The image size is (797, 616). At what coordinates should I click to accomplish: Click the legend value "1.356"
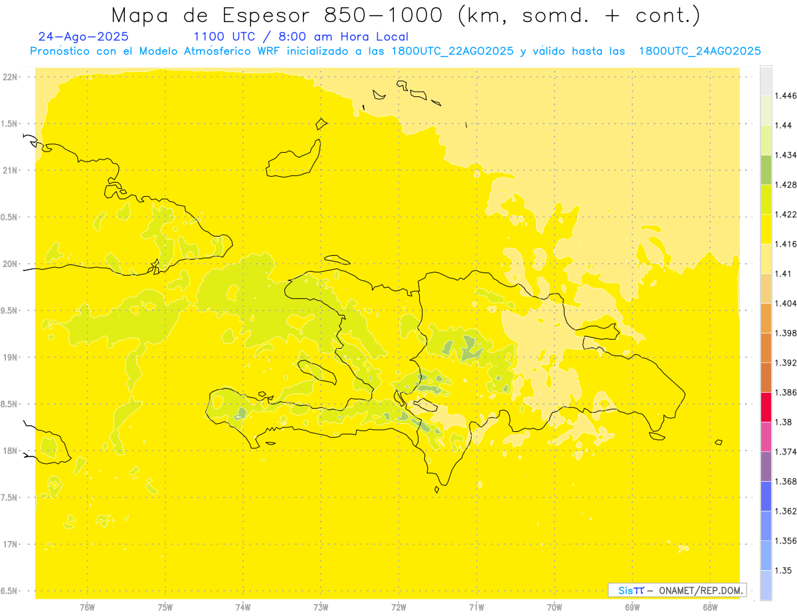pyautogui.click(x=786, y=541)
